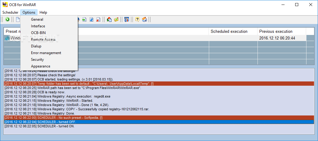The height and width of the screenshot is (141, 318).
Task: Minimize the OCB for WinRAR window
Action: [282, 5]
